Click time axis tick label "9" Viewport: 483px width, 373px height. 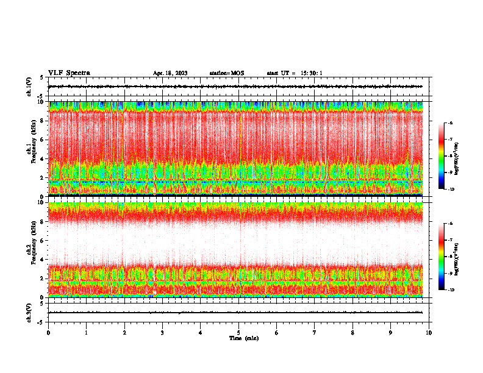click(x=390, y=333)
